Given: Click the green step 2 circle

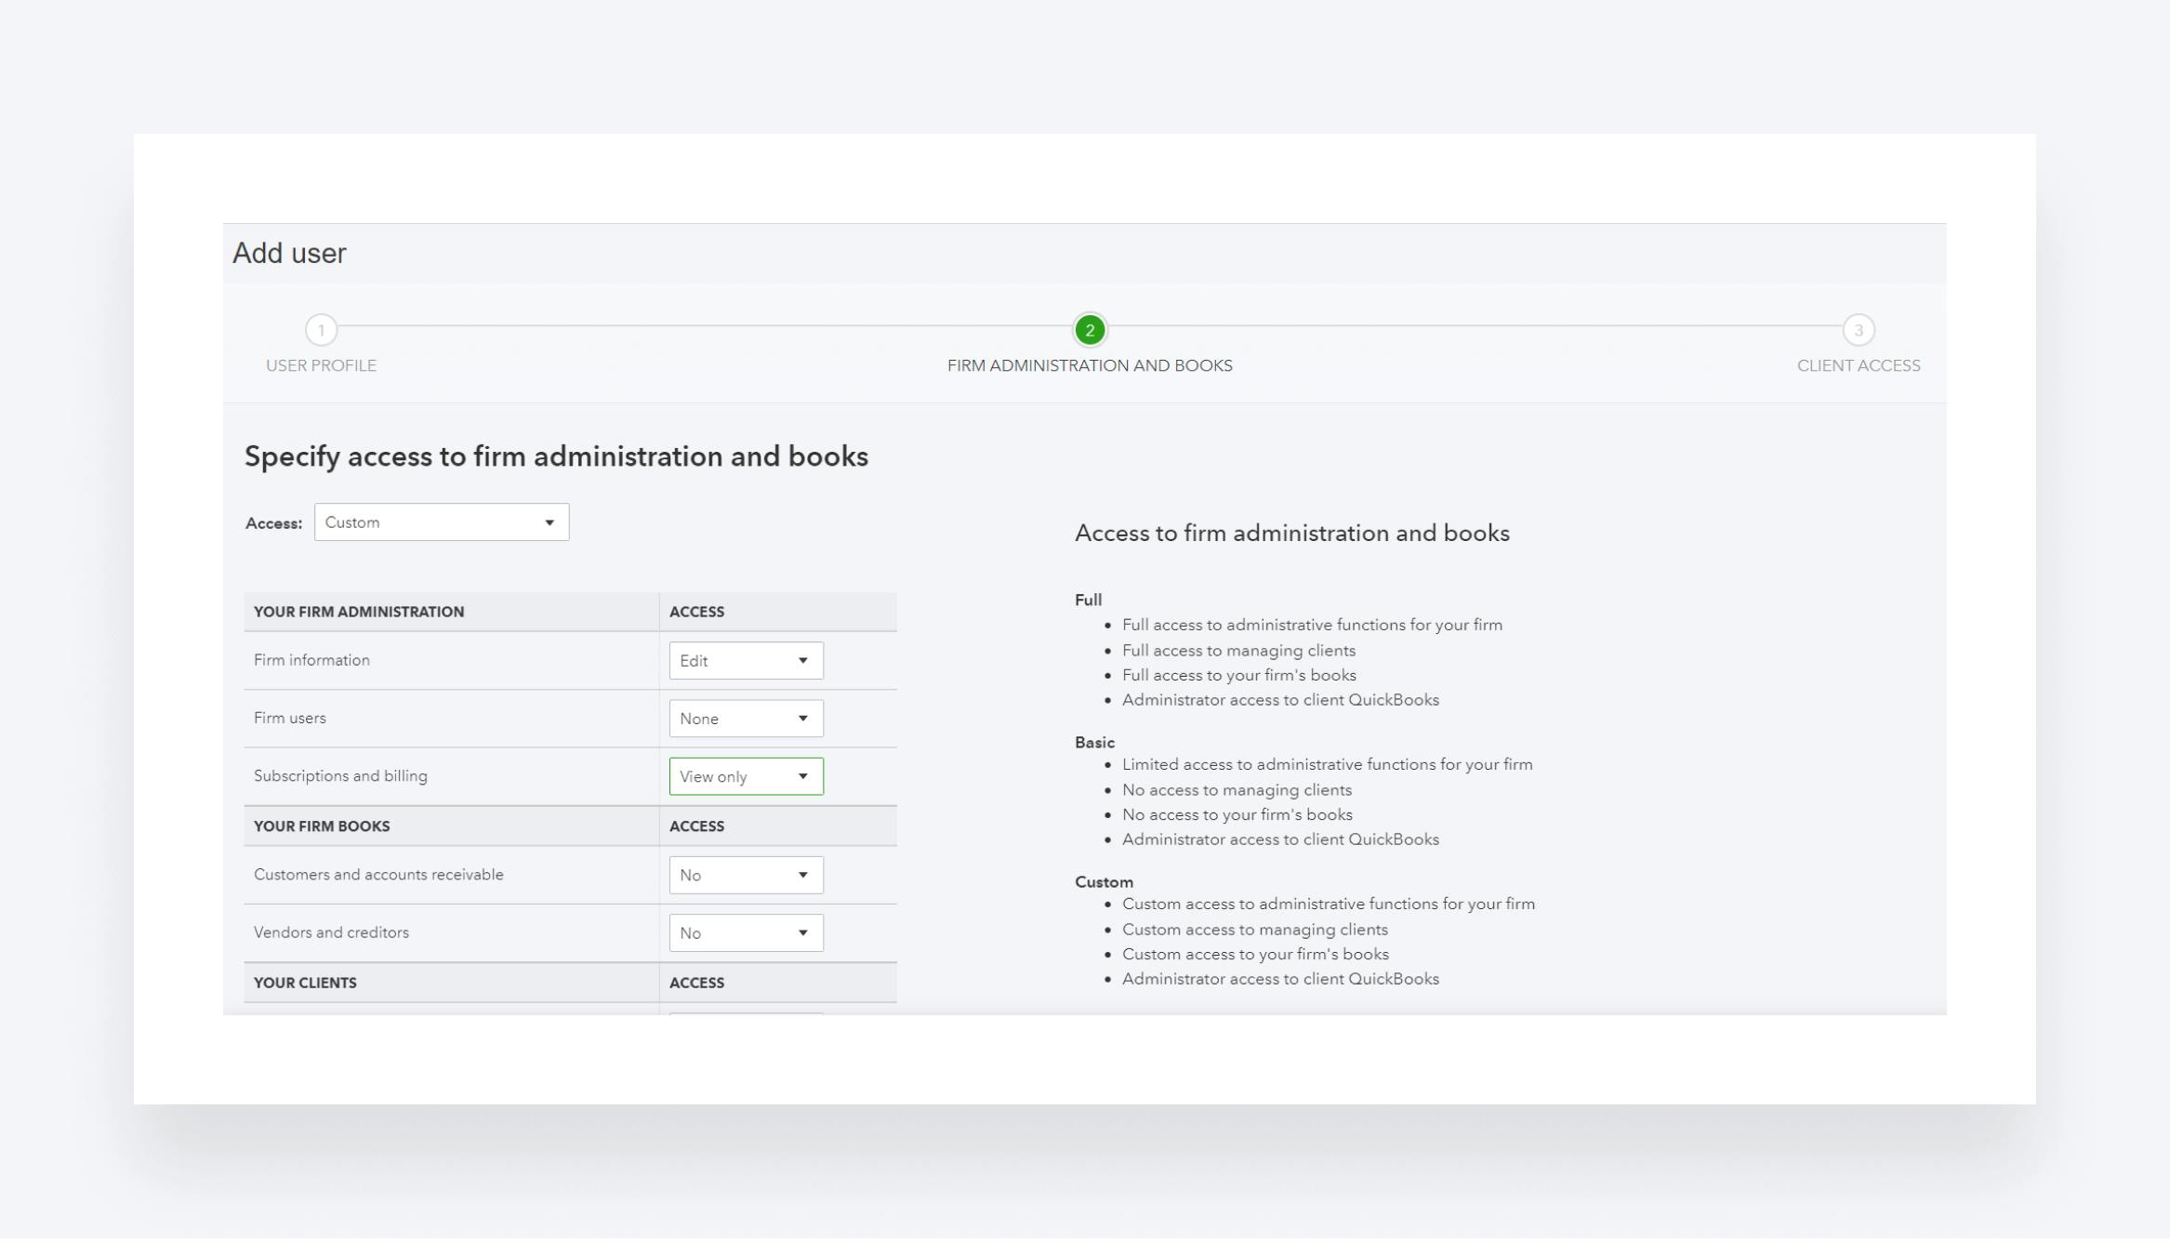Looking at the screenshot, I should point(1090,330).
